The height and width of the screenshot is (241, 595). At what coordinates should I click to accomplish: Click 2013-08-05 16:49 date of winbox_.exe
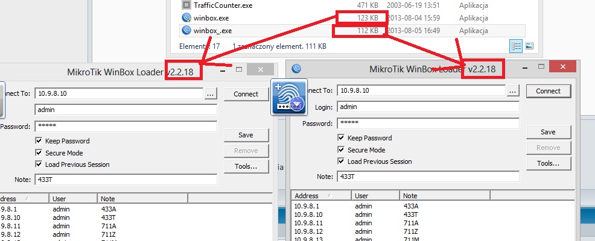point(413,30)
